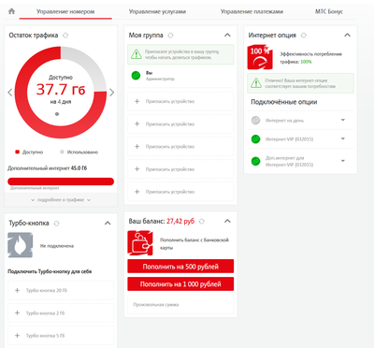Image resolution: width=374 pixels, height=348 pixels.
Task: Refresh the Интернет опция widget
Action: pyautogui.click(x=304, y=36)
